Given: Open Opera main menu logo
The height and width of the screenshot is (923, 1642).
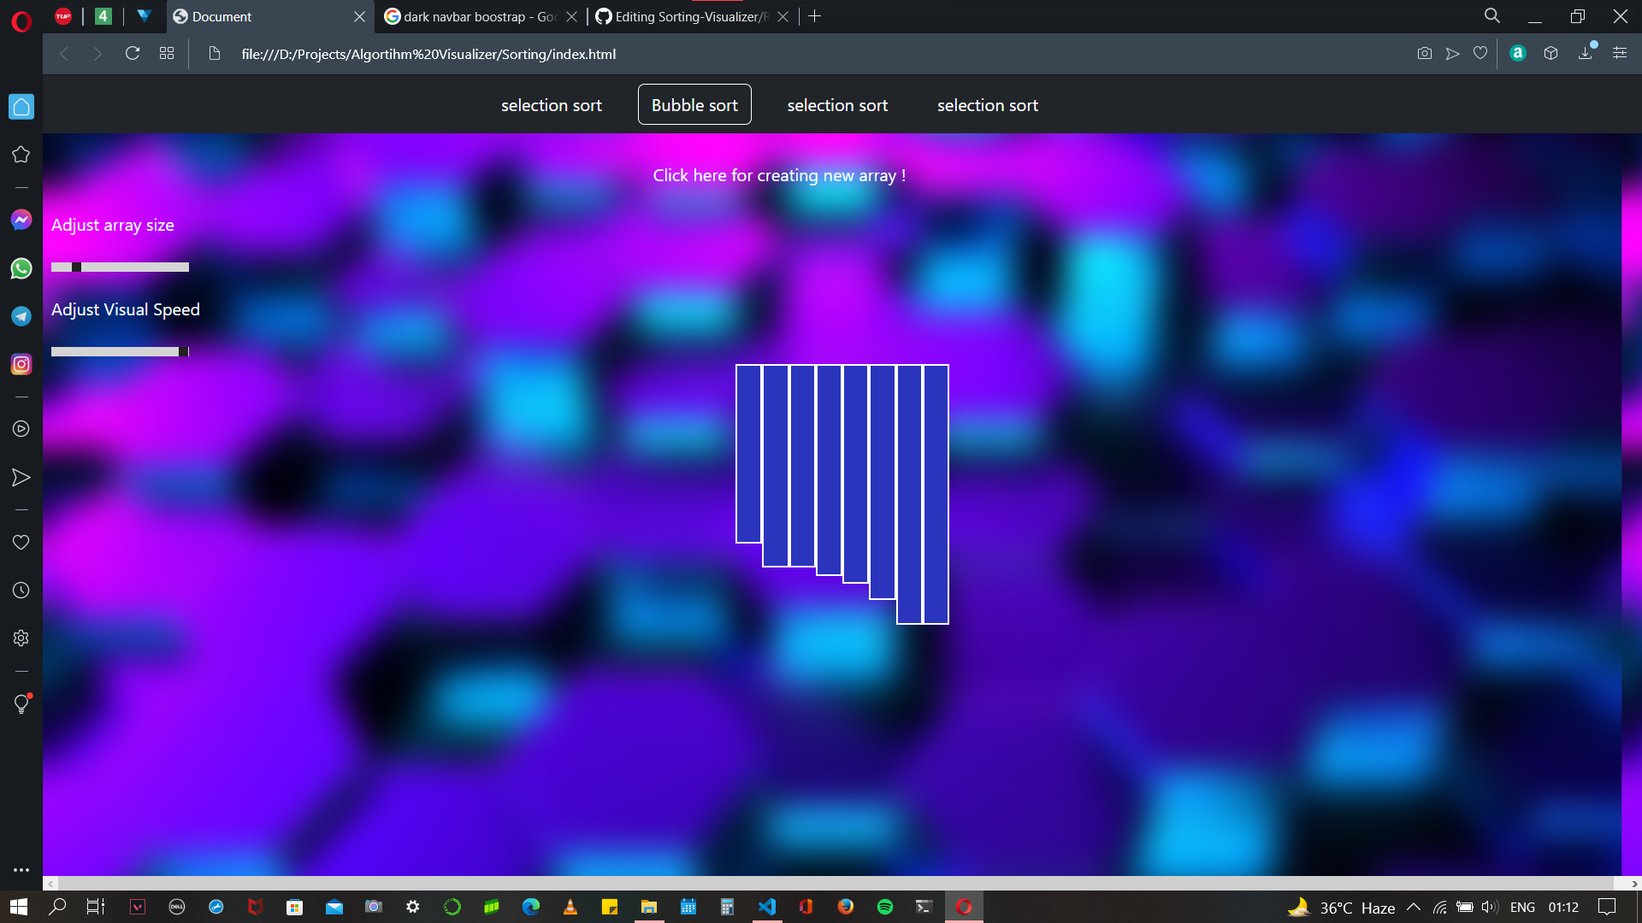Looking at the screenshot, I should [x=21, y=21].
